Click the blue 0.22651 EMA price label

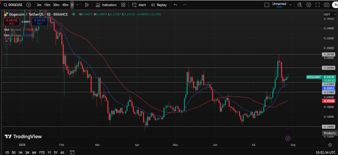click(x=328, y=88)
